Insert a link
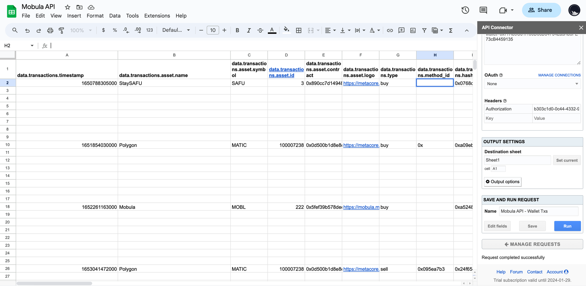586x286 pixels. 390,30
